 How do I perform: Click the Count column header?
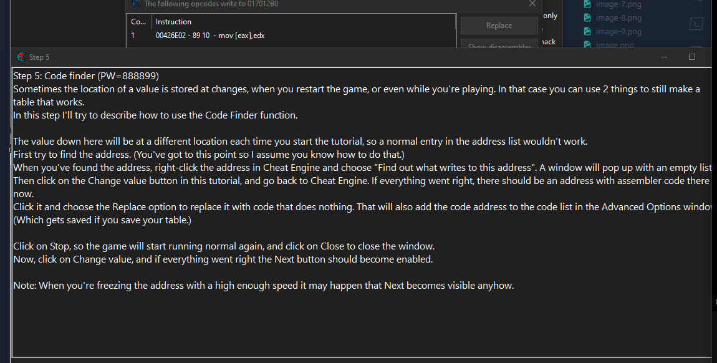click(138, 22)
